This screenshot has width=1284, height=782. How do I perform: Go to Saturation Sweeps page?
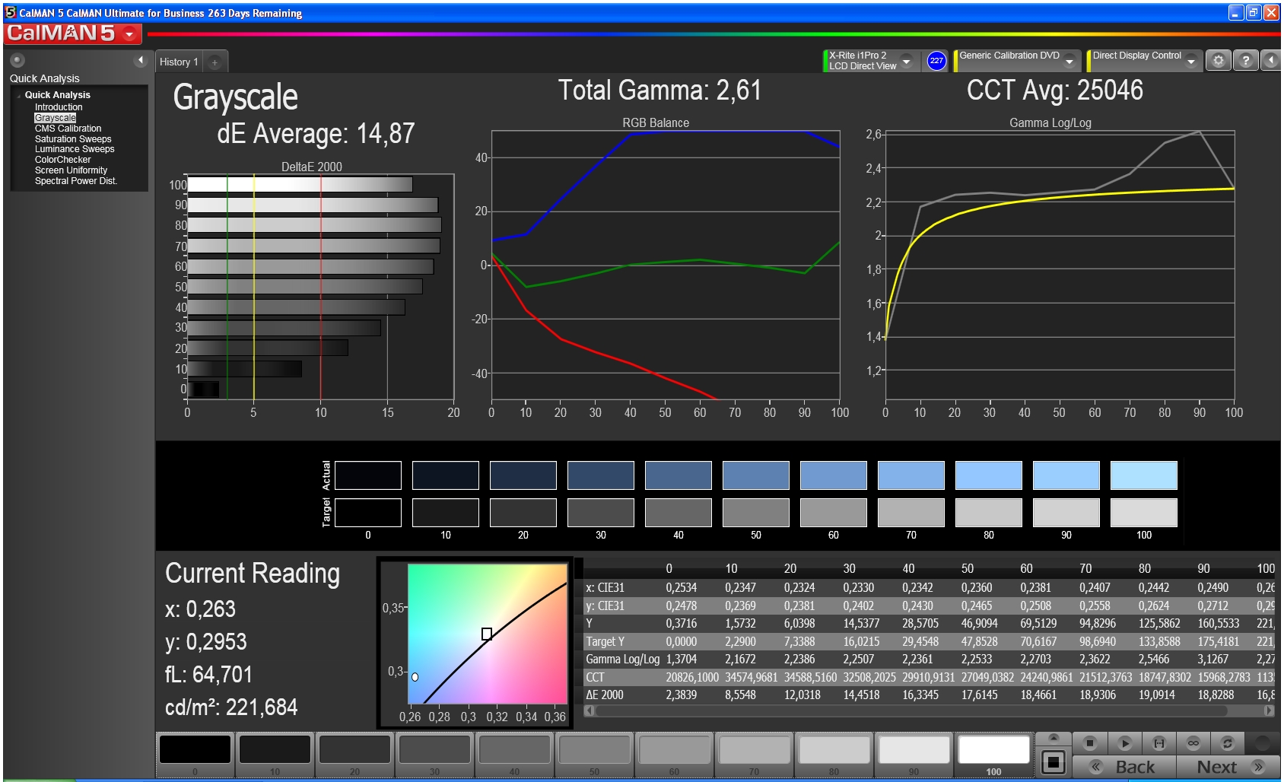point(73,139)
